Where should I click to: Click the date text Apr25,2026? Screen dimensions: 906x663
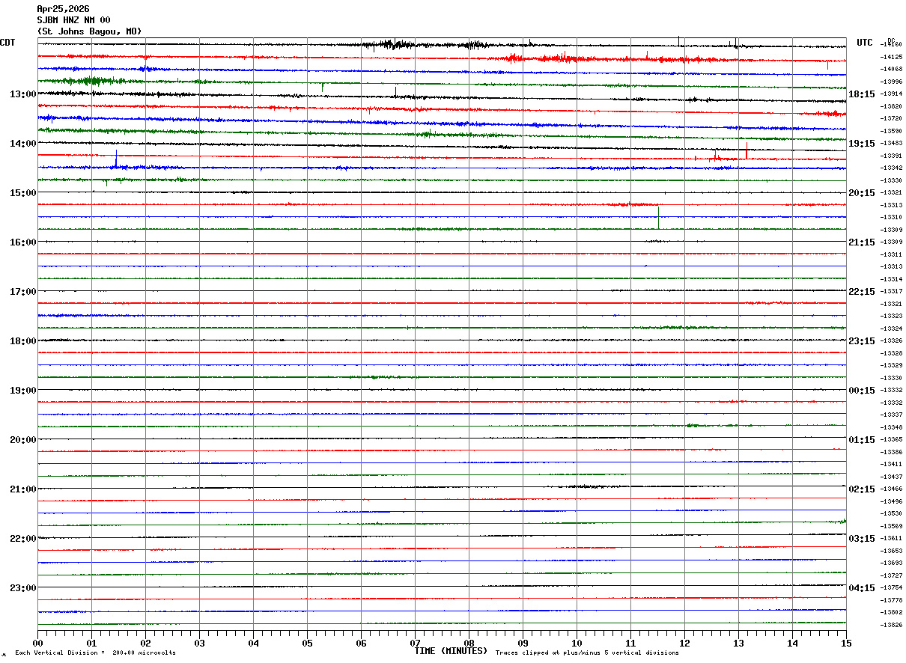(63, 9)
